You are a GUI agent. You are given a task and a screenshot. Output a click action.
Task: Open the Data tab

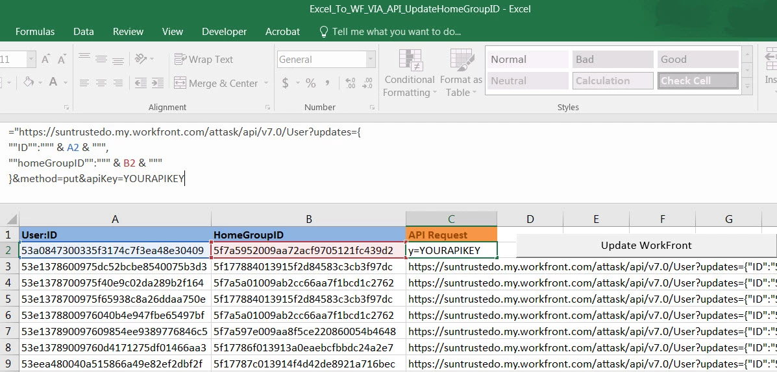coord(84,32)
